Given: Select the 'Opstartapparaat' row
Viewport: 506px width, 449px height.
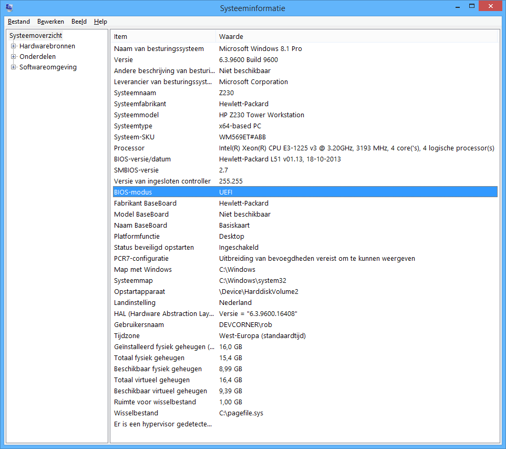Looking at the screenshot, I should click(x=305, y=291).
